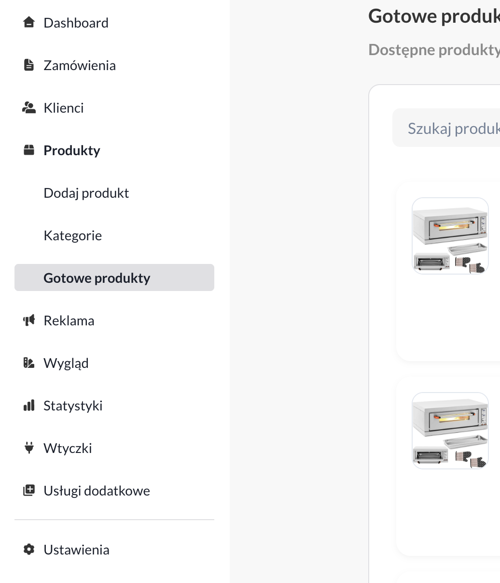Open the first oven product thumbnail

(x=450, y=236)
